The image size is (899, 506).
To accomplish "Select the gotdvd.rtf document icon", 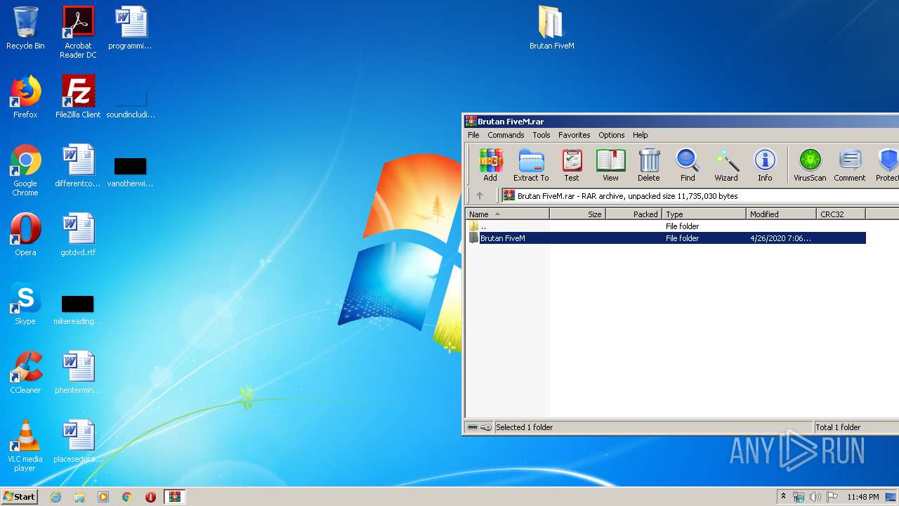I will 78,235.
